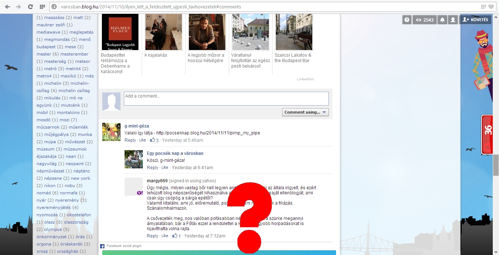Viewport: 499px width, 255px height.
Task: Open Yesterday at 7:12am timestamp
Action: 205,236
